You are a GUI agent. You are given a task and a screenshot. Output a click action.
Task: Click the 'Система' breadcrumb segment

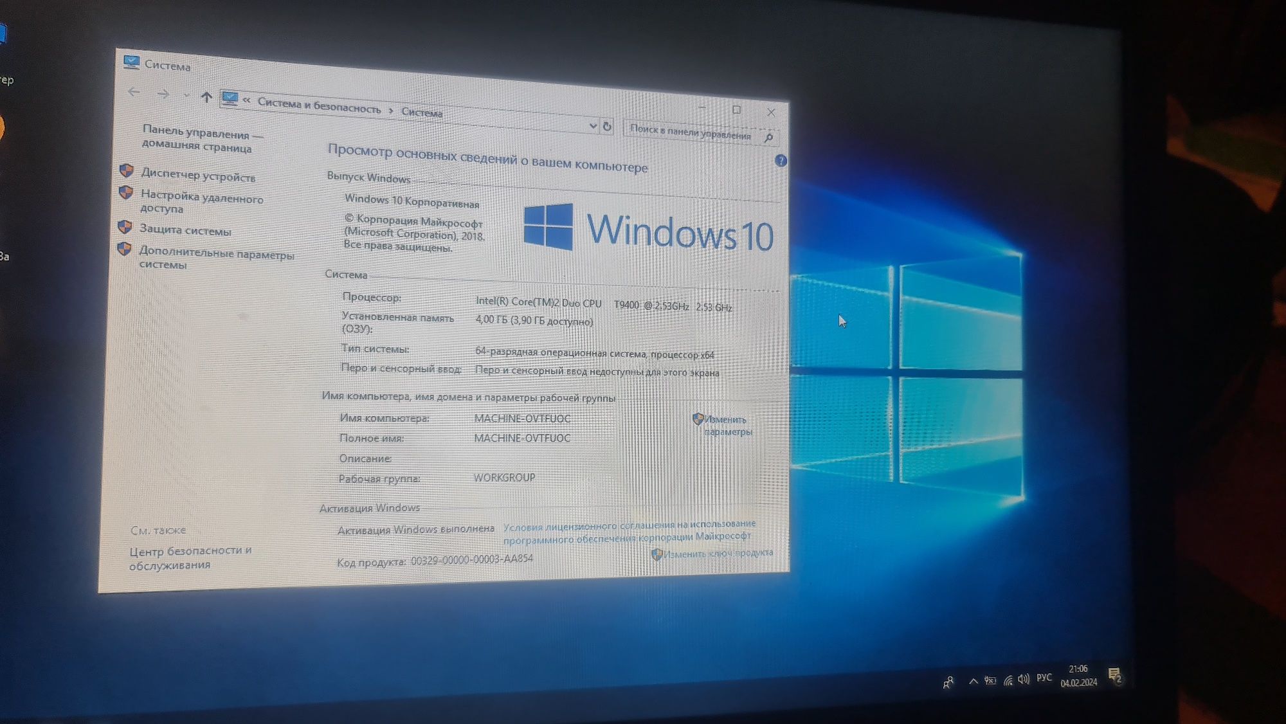[x=422, y=112]
